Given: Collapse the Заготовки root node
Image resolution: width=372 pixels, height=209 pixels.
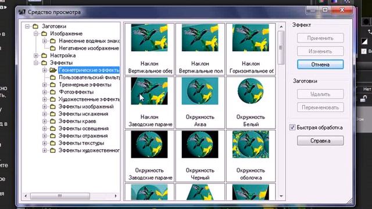Looking at the screenshot, I should click(x=27, y=26).
